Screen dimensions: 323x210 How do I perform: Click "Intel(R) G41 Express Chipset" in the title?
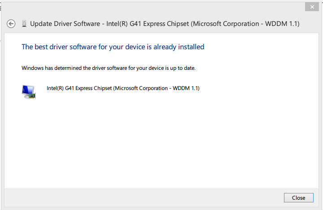pyautogui.click(x=147, y=24)
